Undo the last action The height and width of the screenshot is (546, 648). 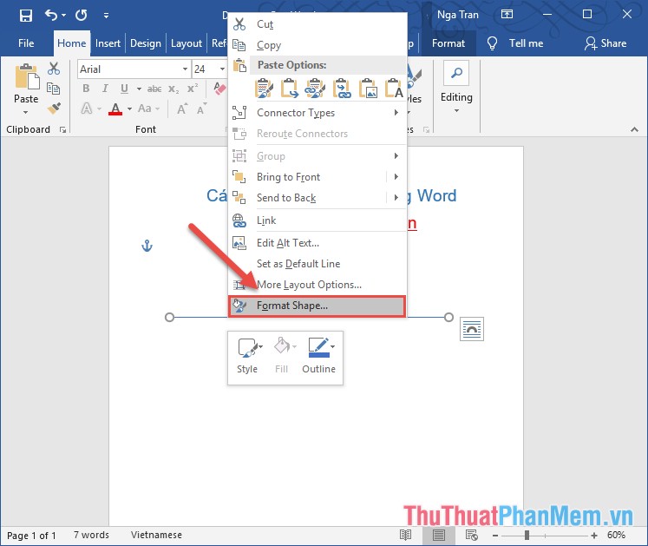tap(52, 16)
